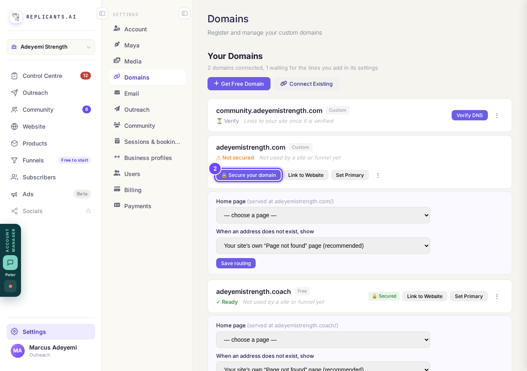Click Get Free Domain button
527x371 pixels.
[239, 84]
